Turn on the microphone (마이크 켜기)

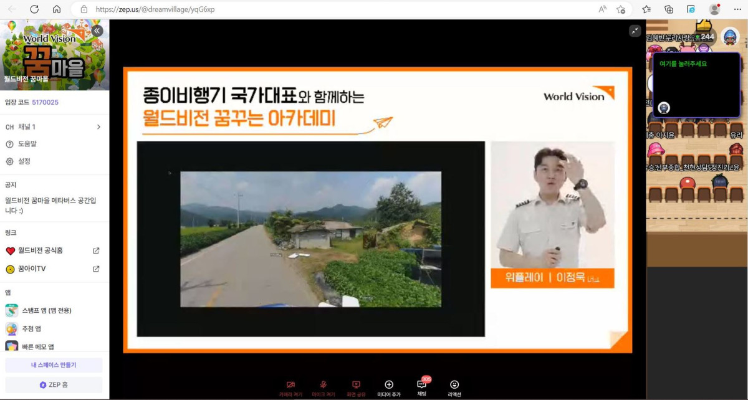[x=323, y=388]
